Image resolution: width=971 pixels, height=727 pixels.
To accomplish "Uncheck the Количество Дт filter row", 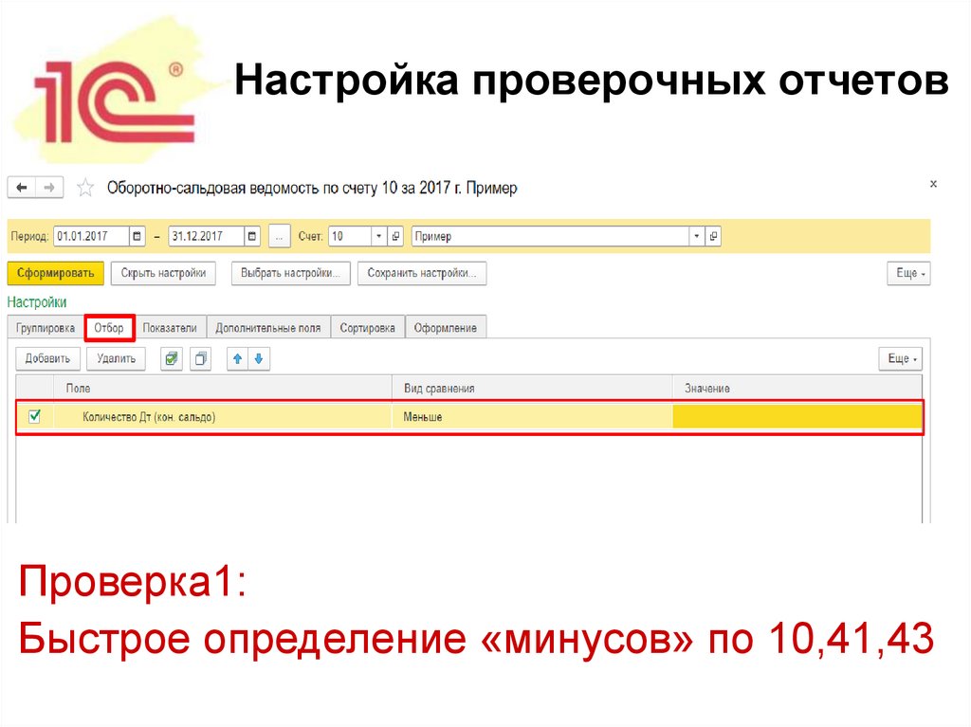I will (x=35, y=416).
